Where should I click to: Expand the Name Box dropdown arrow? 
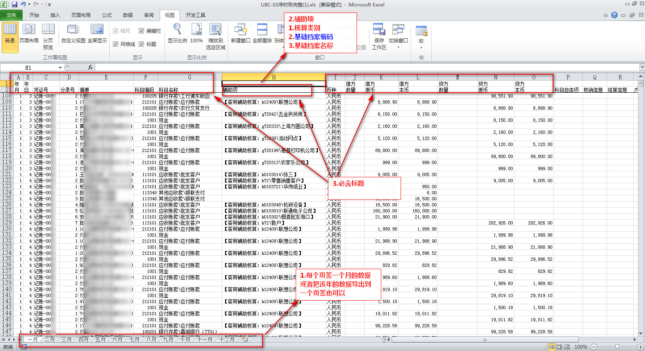click(x=60, y=68)
